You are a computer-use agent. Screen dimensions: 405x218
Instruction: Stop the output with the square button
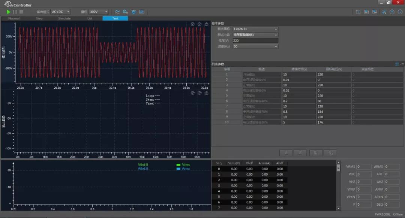coord(21,12)
